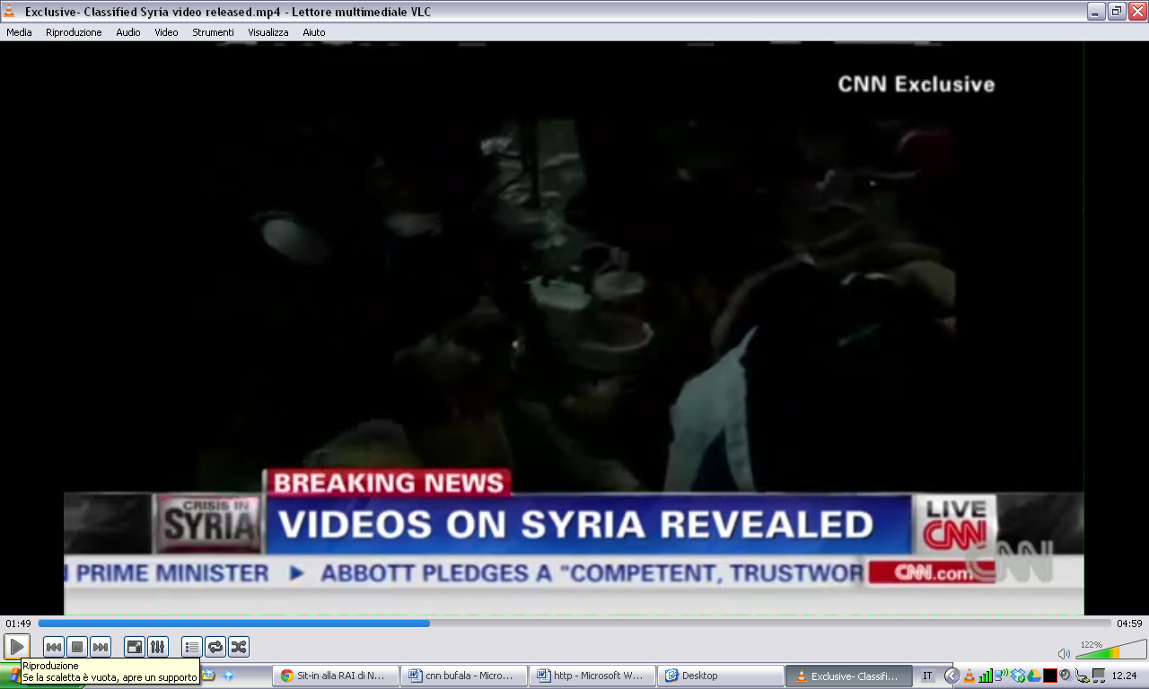This screenshot has width=1149, height=689.
Task: Open the Riproduzione menu
Action: pyautogui.click(x=74, y=32)
